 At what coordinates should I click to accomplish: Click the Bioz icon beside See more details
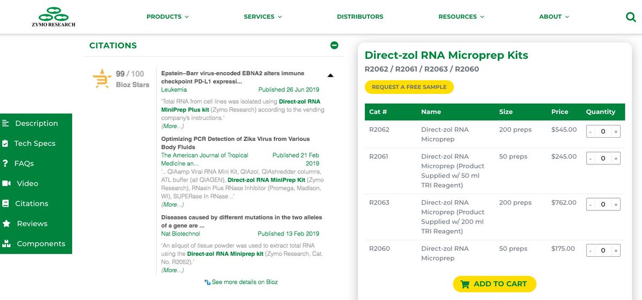tap(208, 282)
